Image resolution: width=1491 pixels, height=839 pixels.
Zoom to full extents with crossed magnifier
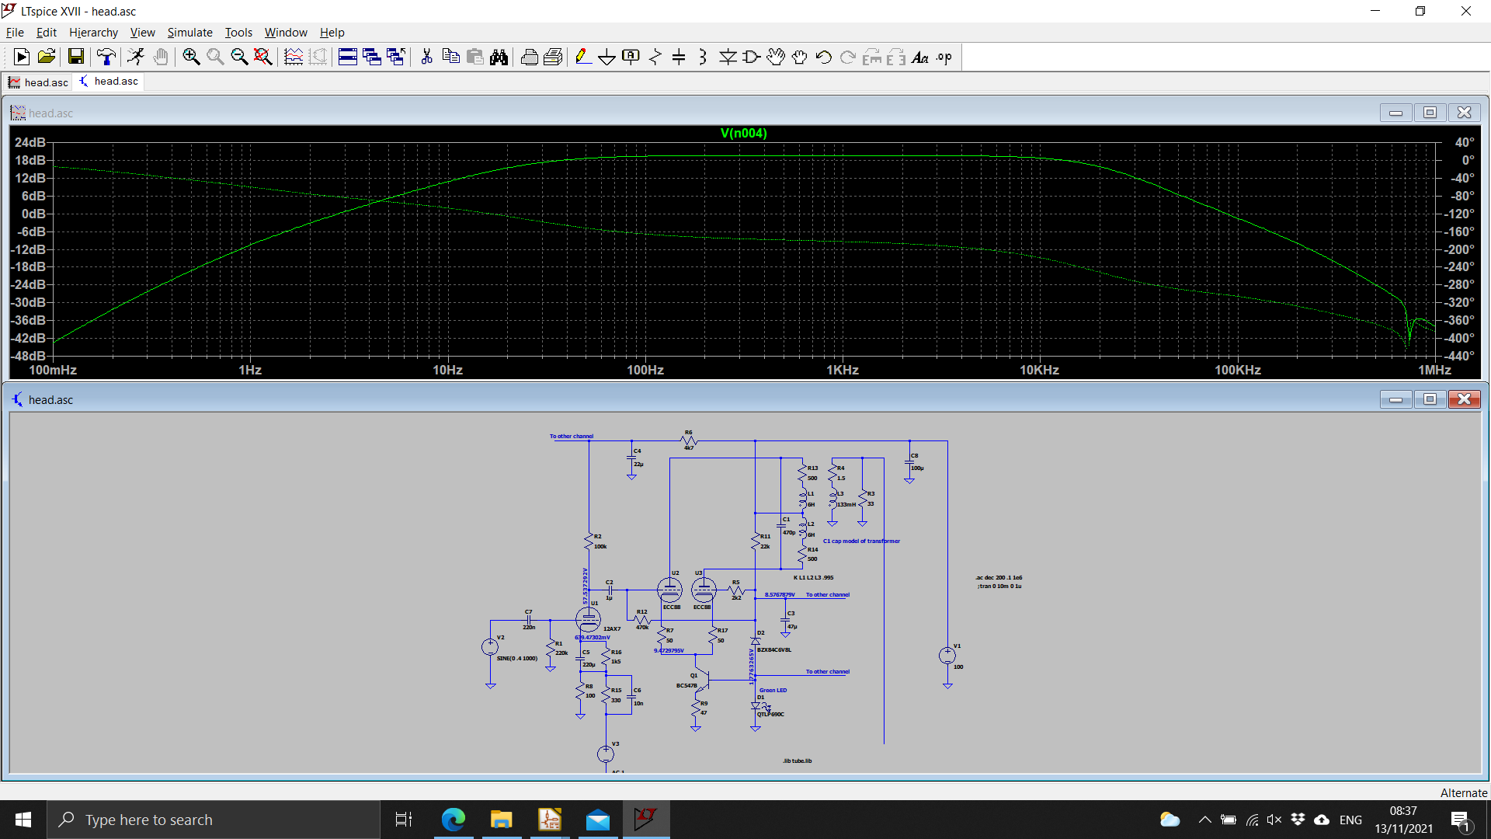(263, 57)
